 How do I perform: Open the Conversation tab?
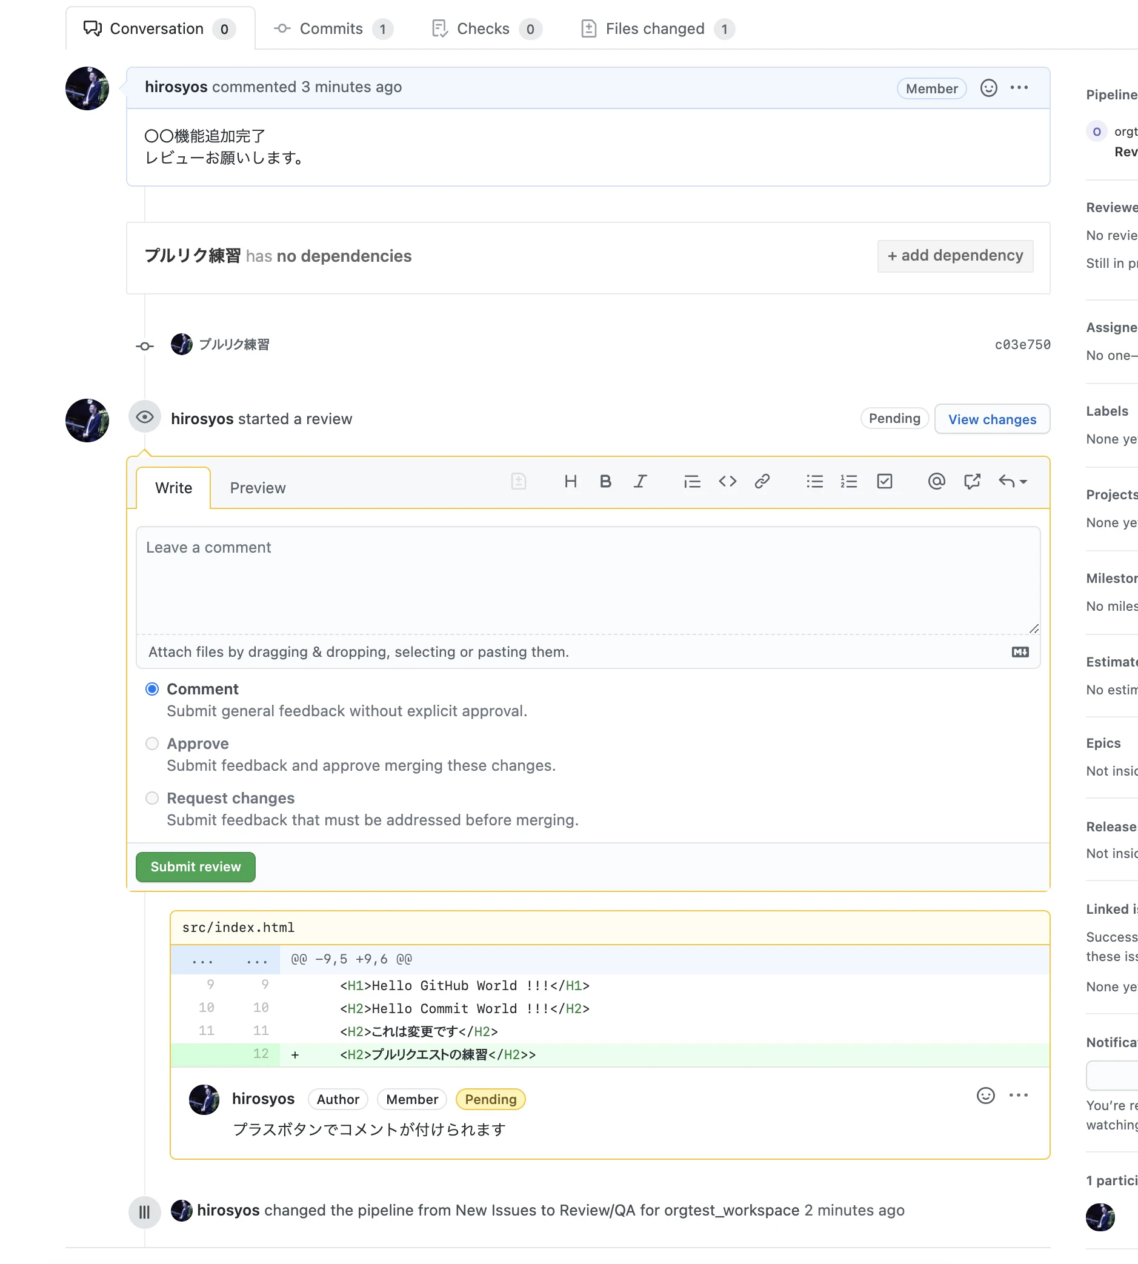[x=159, y=28]
